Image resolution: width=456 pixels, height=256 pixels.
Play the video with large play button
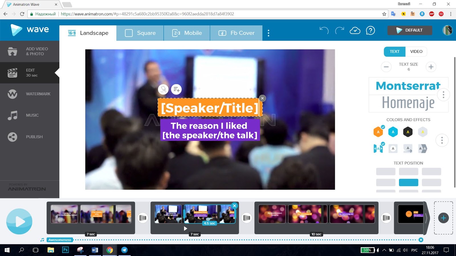click(19, 221)
